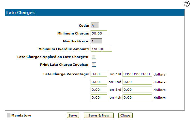This screenshot has height=123, width=190.
Task: Enable Print Late Charge Invoice checkbox
Action: pos(94,64)
